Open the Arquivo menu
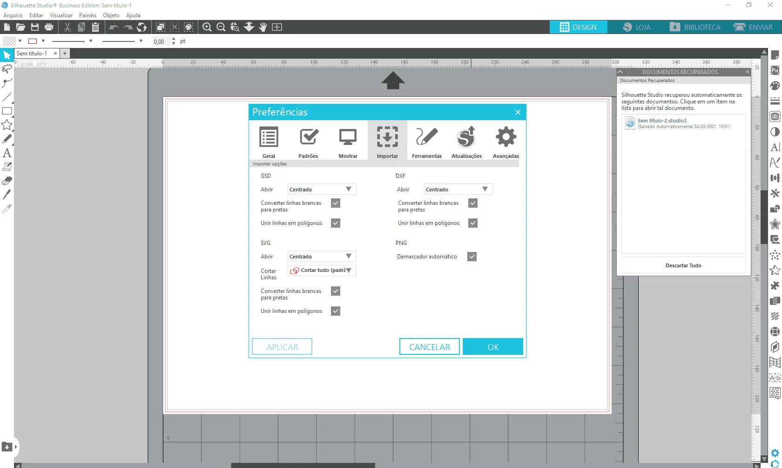Viewport: 782px width, 468px height. pyautogui.click(x=13, y=15)
